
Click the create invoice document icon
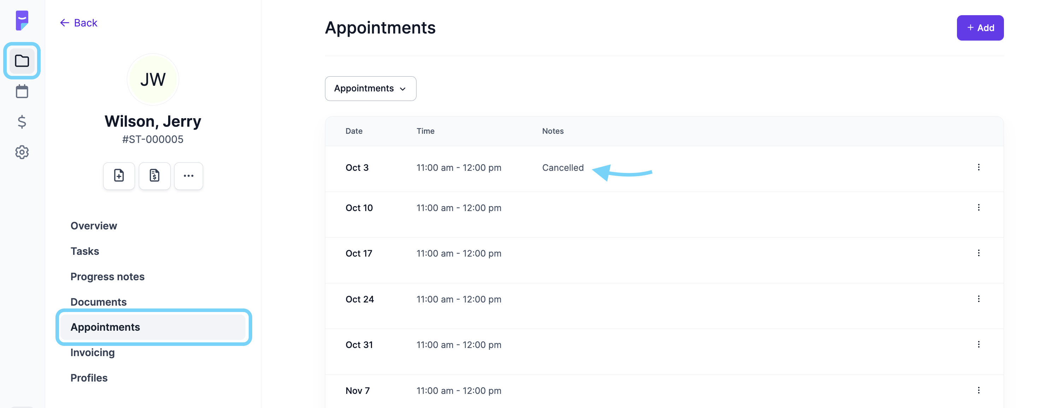point(154,176)
